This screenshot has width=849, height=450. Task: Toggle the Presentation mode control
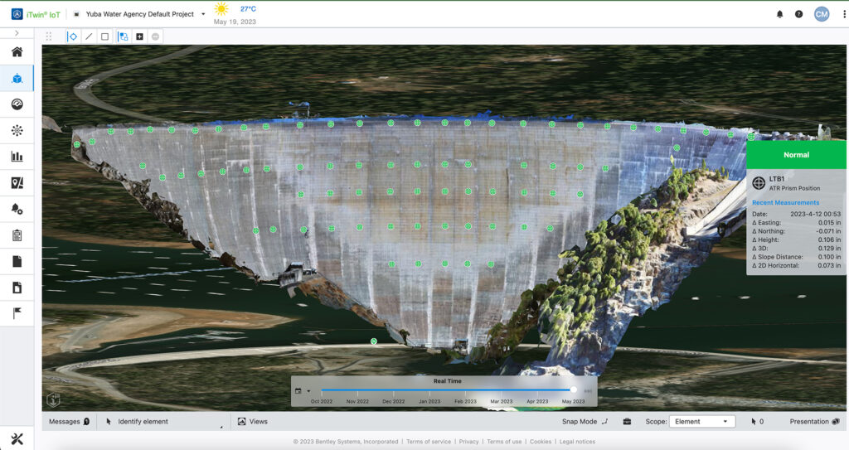click(x=814, y=422)
